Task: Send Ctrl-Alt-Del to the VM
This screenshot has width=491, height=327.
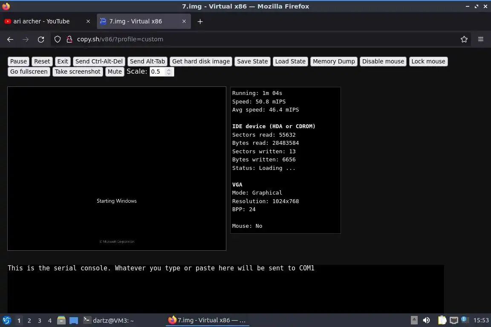Action: tap(99, 61)
